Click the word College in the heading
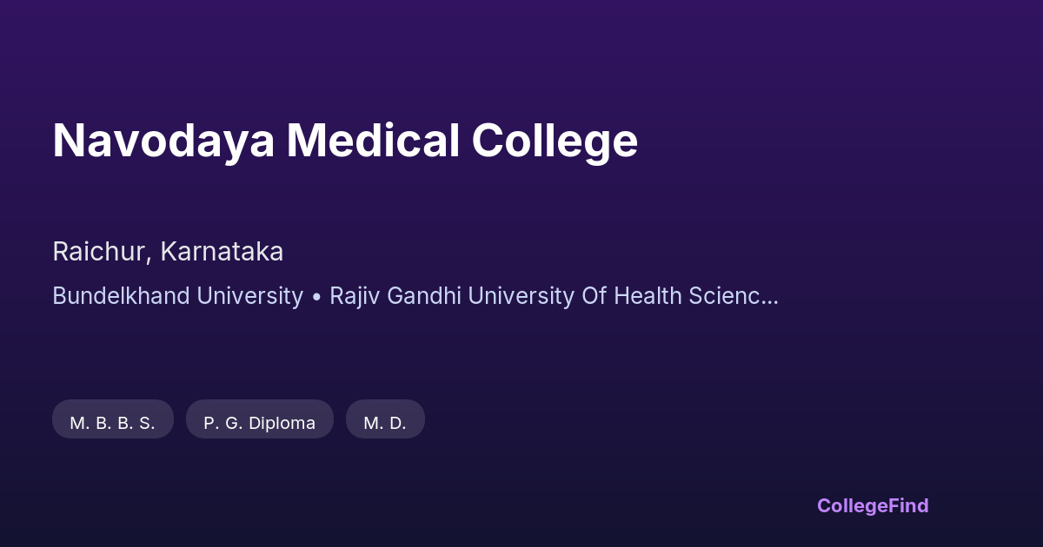The width and height of the screenshot is (1043, 547). [555, 141]
